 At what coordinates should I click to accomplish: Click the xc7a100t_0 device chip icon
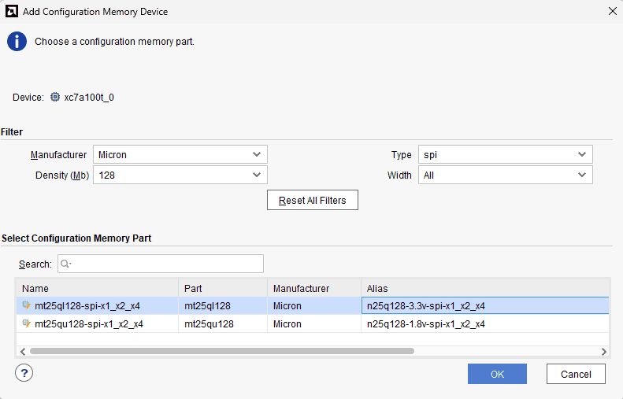pyautogui.click(x=55, y=98)
